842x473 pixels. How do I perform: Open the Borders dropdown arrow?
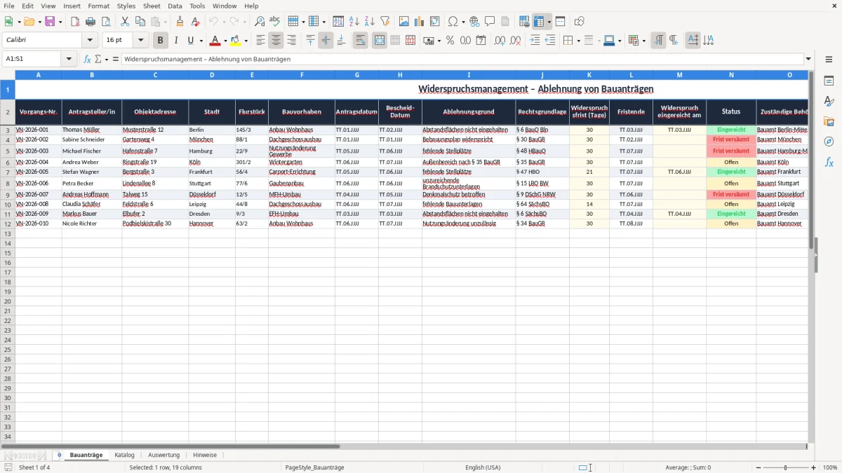[x=578, y=41]
